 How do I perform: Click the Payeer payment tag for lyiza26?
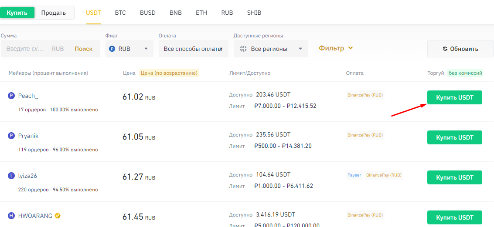(354, 175)
